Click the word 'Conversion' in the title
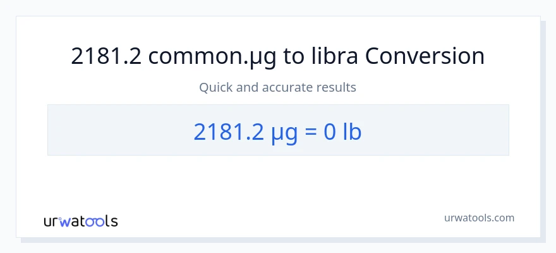The image size is (556, 253). 425,56
